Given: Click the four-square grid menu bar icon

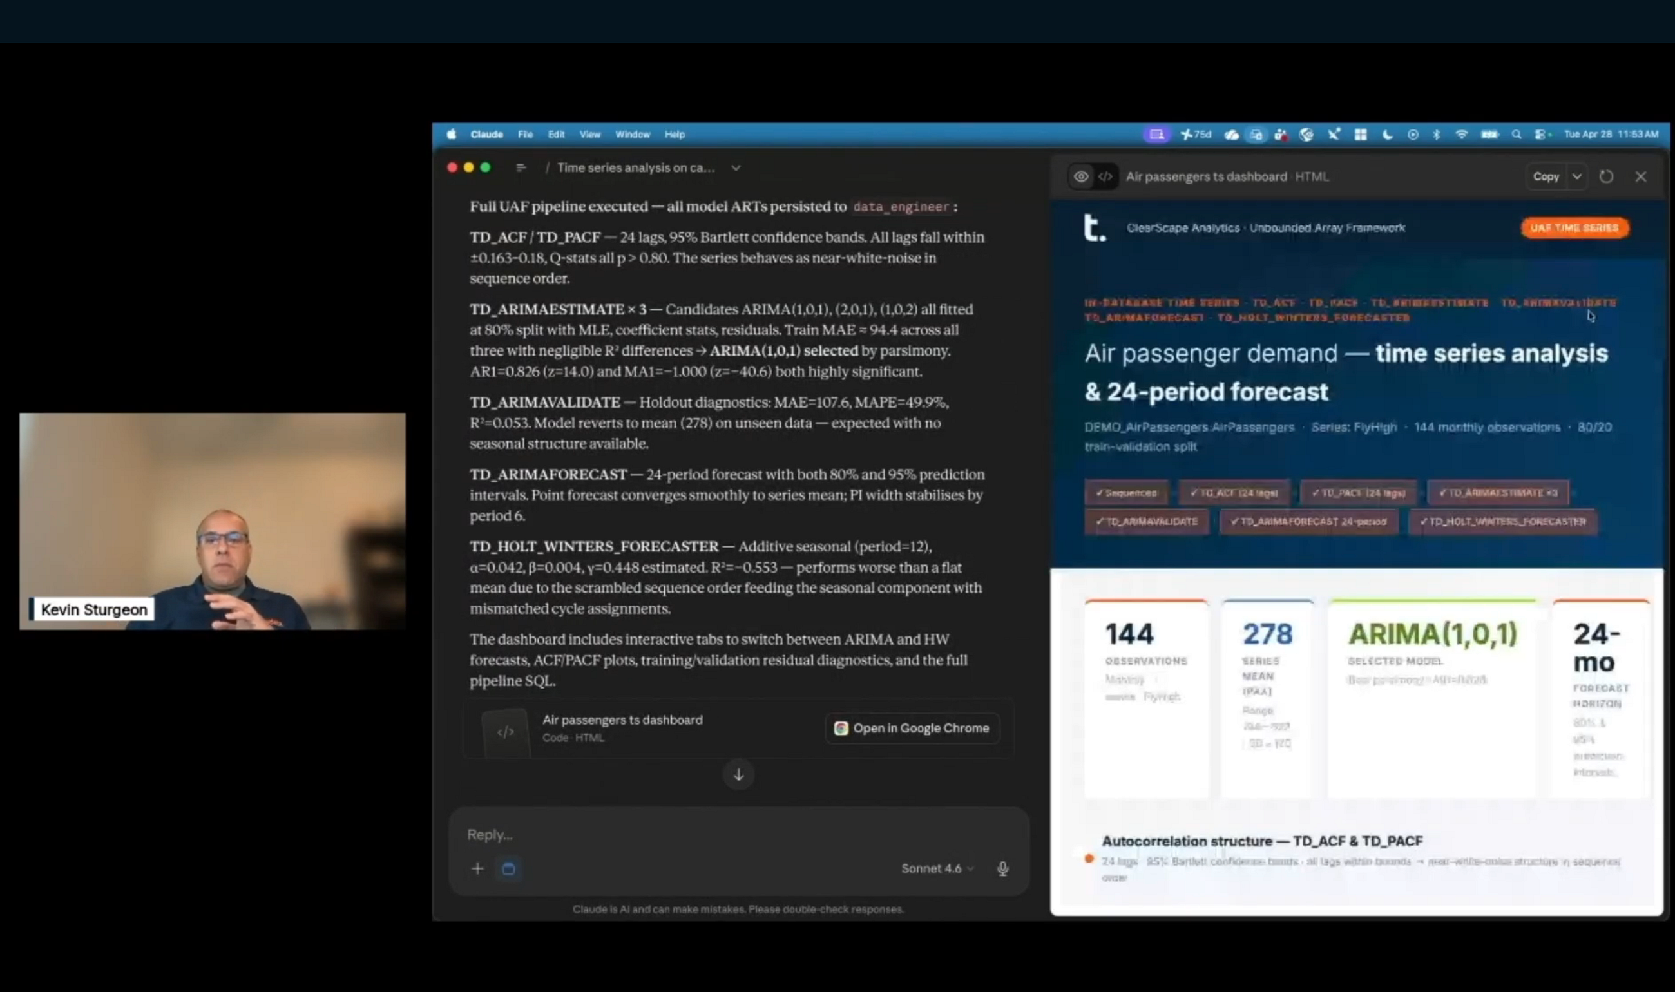Looking at the screenshot, I should pos(1360,135).
